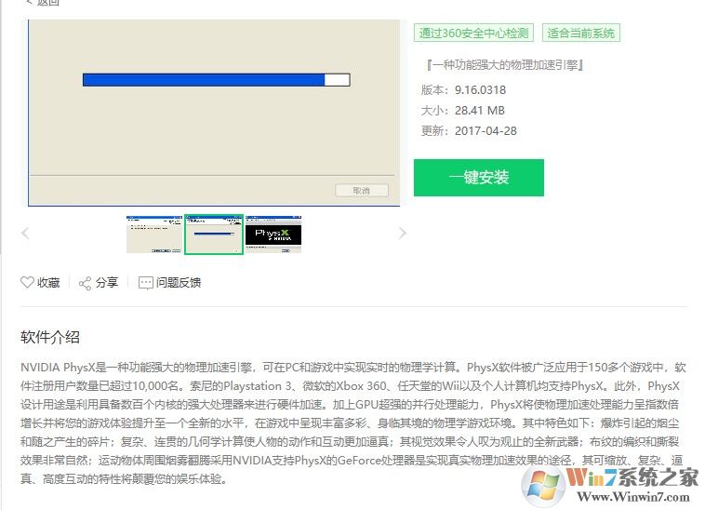Viewport: 705px width, 510px height.
Task: Click the update date 2017-04-28
Action: pyautogui.click(x=486, y=131)
